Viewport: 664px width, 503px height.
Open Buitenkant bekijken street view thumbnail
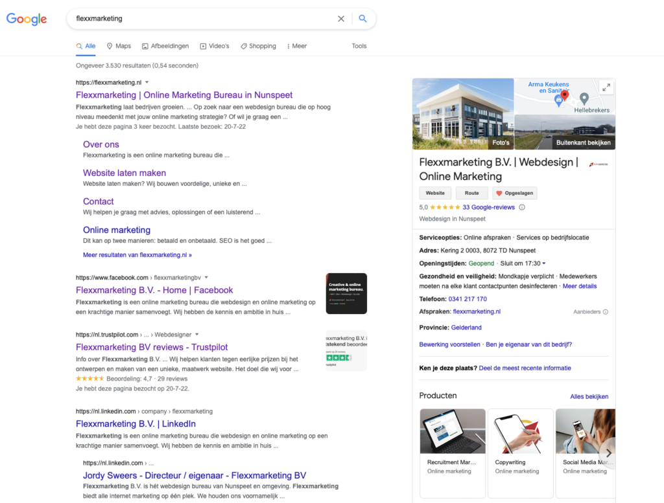click(x=565, y=132)
